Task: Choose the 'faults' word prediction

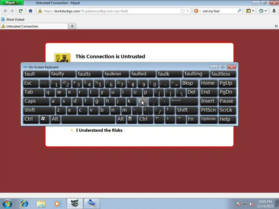Action: [x=89, y=74]
